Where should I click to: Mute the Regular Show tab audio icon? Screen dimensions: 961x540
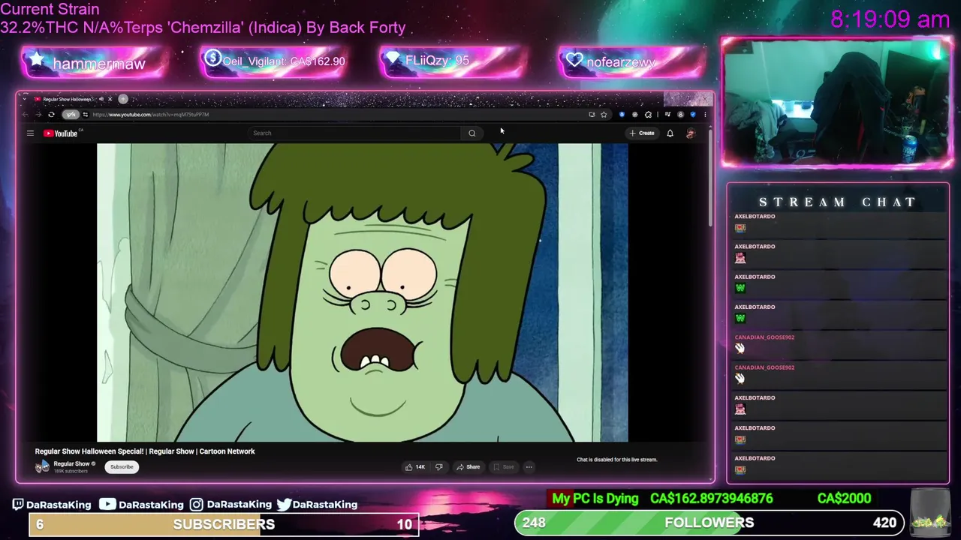pos(101,99)
